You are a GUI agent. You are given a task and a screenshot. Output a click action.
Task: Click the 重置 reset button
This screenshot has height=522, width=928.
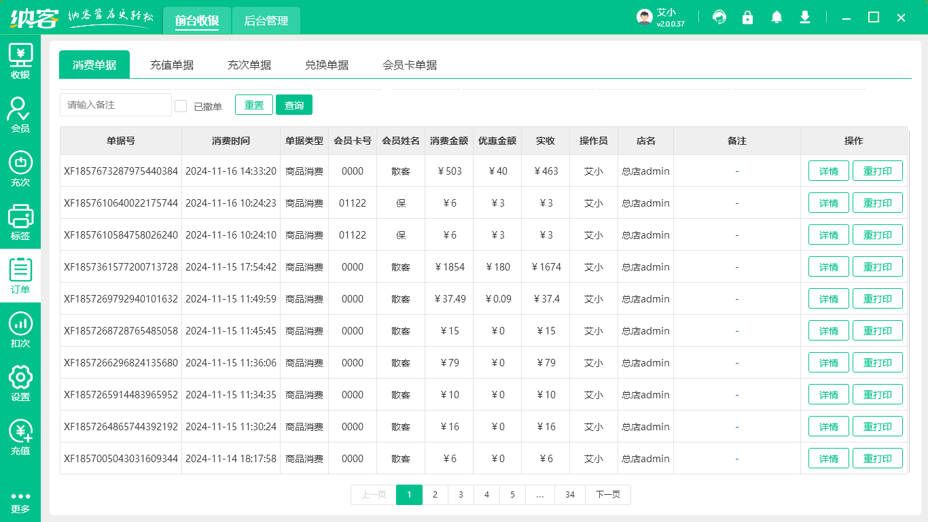(254, 105)
